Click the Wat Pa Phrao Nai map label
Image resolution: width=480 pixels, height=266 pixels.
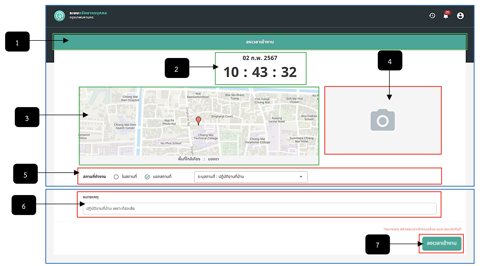pos(169,122)
